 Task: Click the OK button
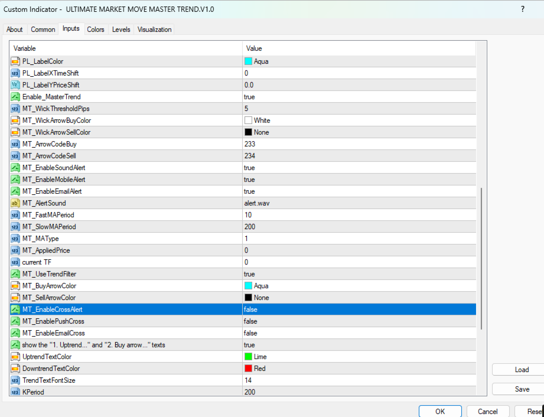(440, 412)
